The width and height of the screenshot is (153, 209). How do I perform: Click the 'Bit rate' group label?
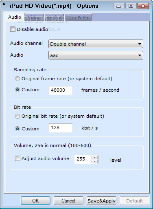point(22,107)
